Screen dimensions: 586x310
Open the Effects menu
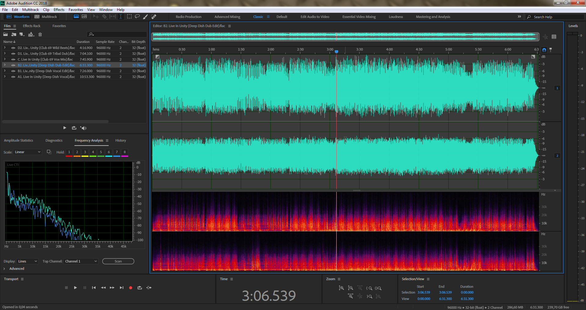(x=59, y=10)
